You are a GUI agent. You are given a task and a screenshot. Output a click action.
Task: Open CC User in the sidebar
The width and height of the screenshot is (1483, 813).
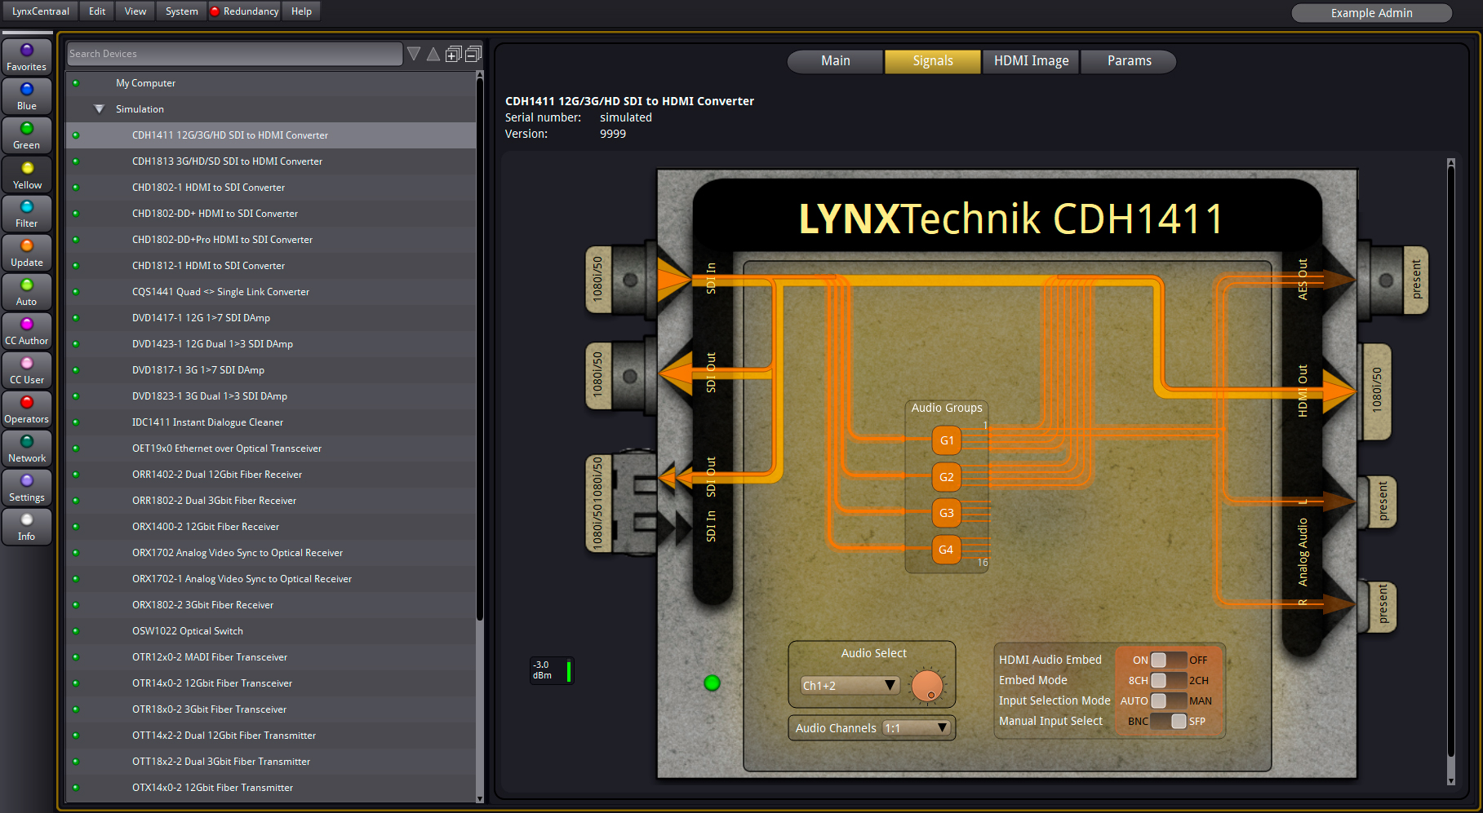click(x=27, y=370)
